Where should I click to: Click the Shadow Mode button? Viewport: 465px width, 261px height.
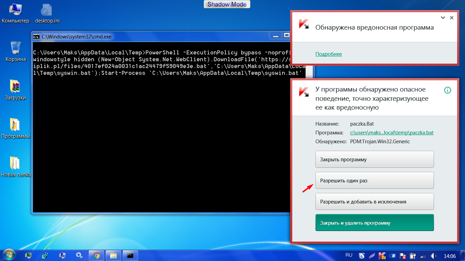(x=227, y=4)
